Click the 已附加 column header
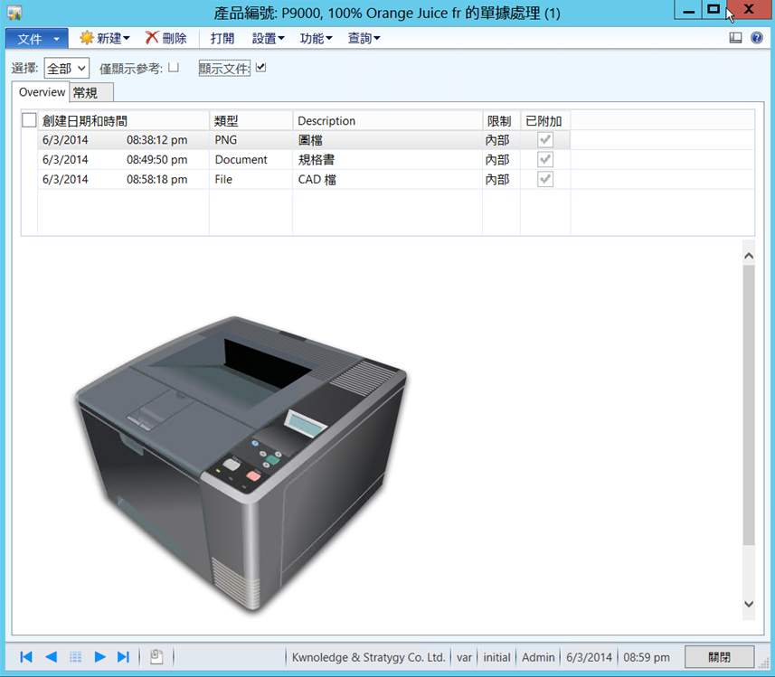 point(545,121)
